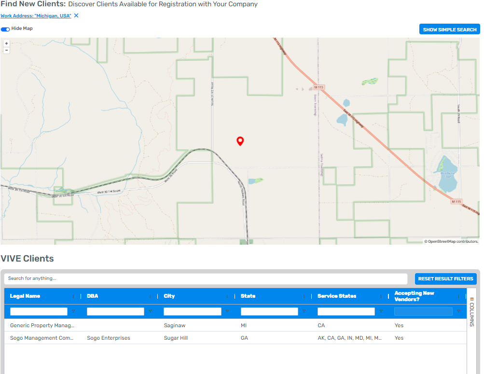Open City column menu dots
The image size is (484, 374).
click(227, 296)
